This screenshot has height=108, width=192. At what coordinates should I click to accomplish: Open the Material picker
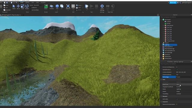[68, 7]
